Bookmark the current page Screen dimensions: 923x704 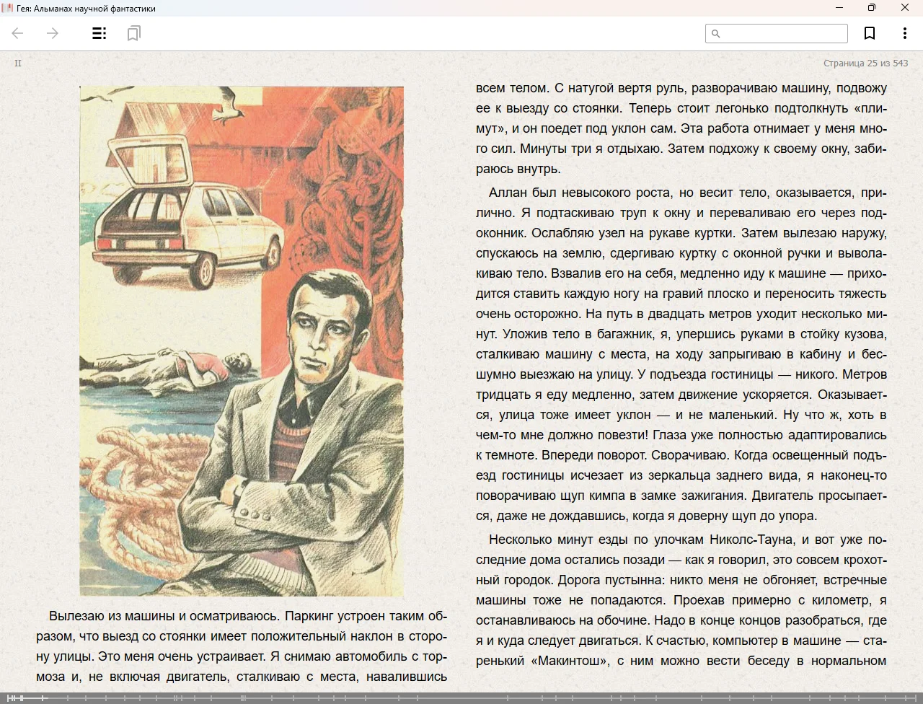(x=870, y=33)
